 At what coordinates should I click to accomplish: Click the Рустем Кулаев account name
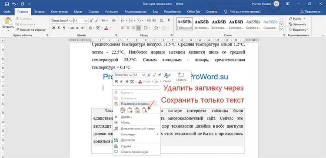262,4
